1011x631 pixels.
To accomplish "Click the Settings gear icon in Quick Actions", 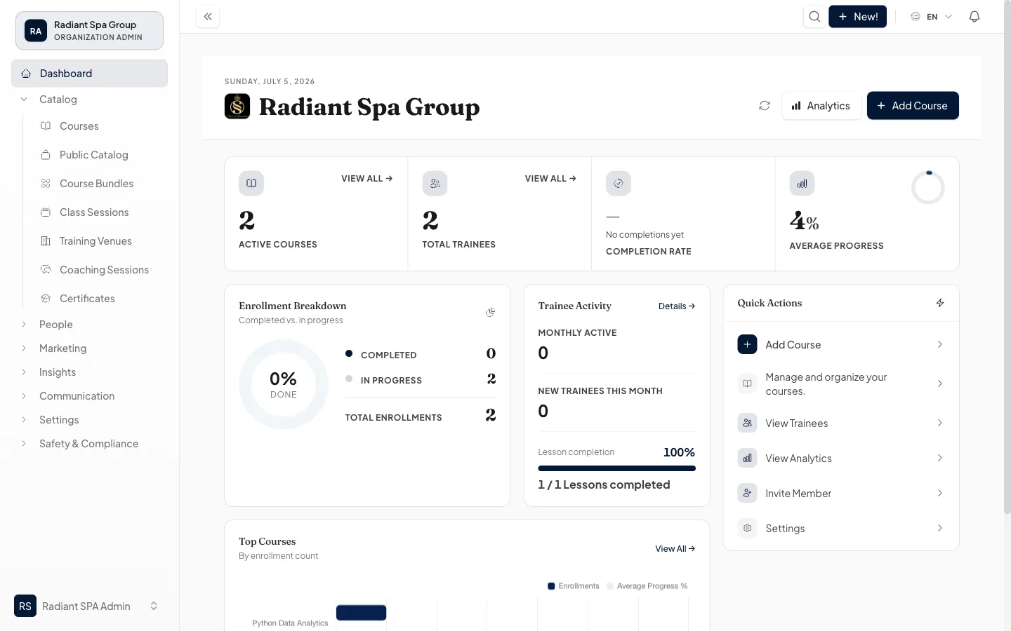I will (x=747, y=528).
